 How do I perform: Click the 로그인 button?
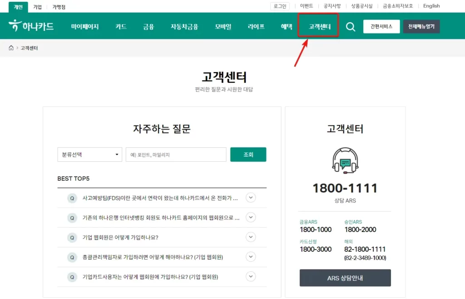[280, 6]
